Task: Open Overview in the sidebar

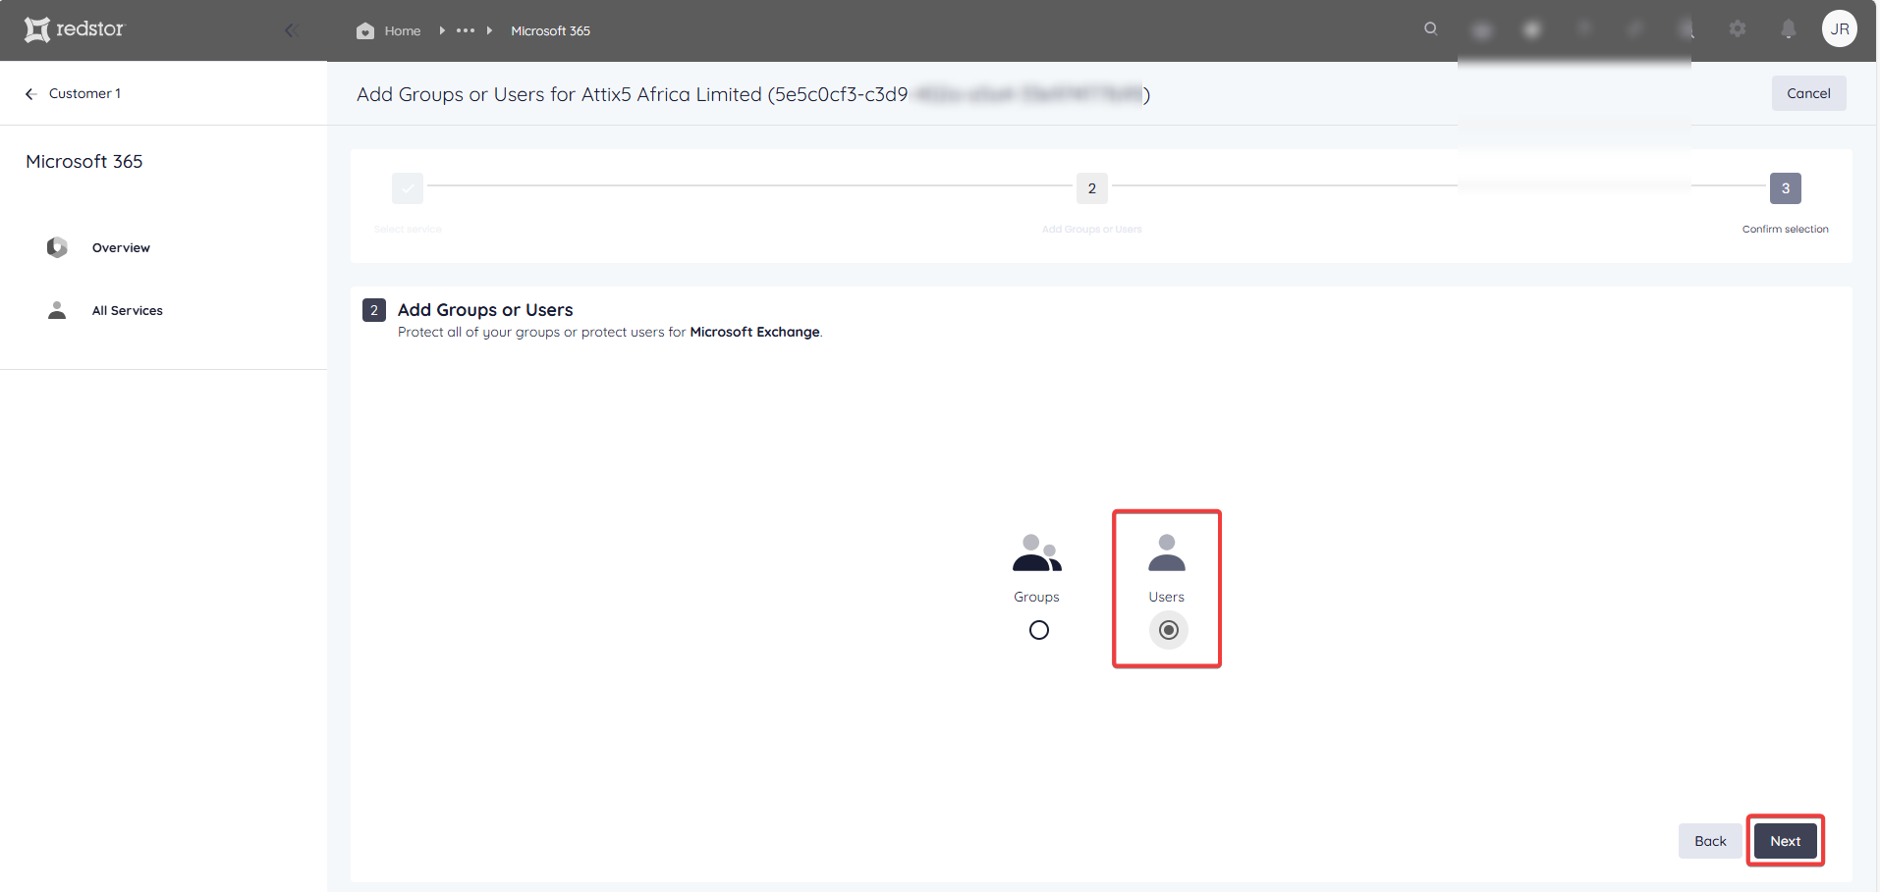Action: pyautogui.click(x=121, y=247)
